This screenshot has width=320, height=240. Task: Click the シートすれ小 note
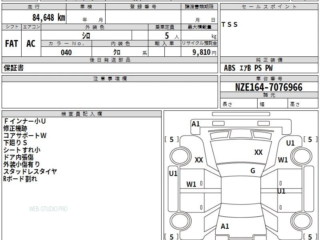click(x=22, y=150)
